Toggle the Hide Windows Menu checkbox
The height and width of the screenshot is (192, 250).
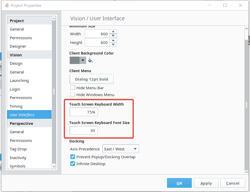[x=72, y=95]
